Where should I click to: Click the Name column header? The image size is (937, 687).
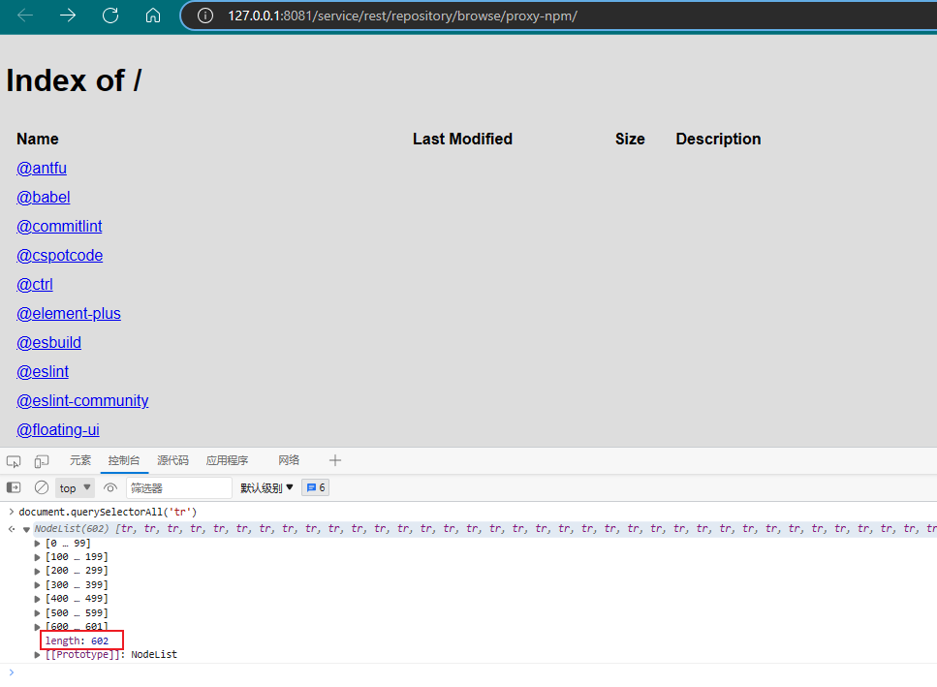coord(38,140)
